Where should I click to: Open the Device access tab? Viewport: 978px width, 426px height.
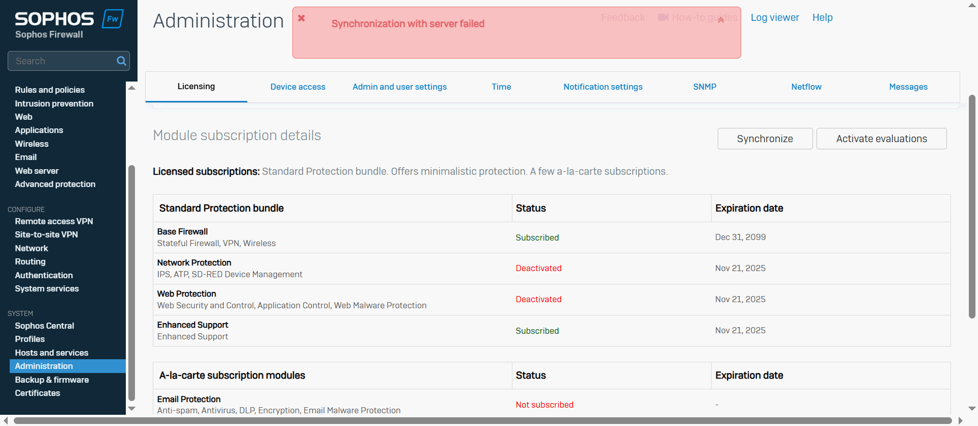coord(297,87)
